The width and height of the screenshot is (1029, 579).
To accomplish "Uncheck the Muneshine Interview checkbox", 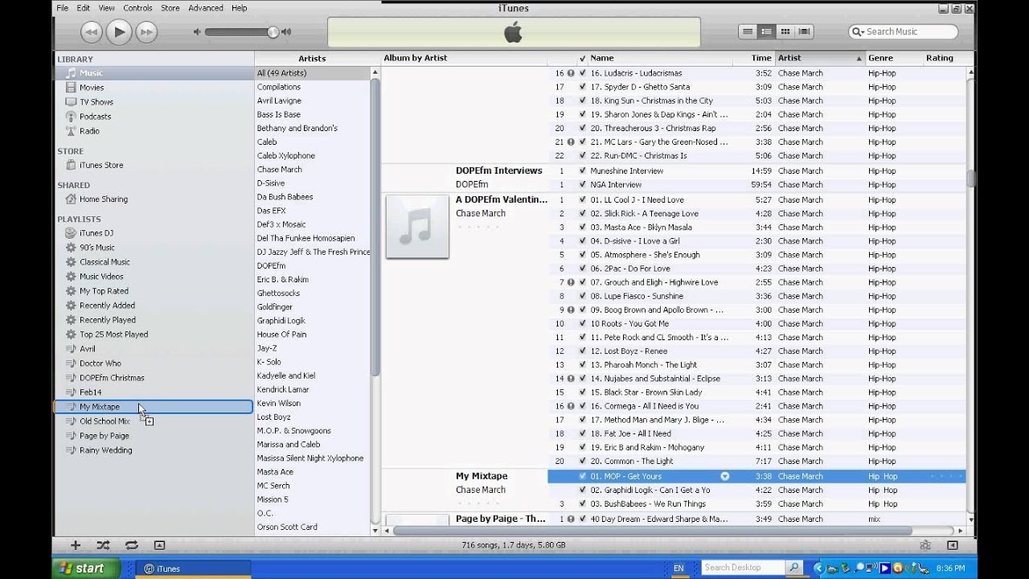I will pyautogui.click(x=582, y=171).
